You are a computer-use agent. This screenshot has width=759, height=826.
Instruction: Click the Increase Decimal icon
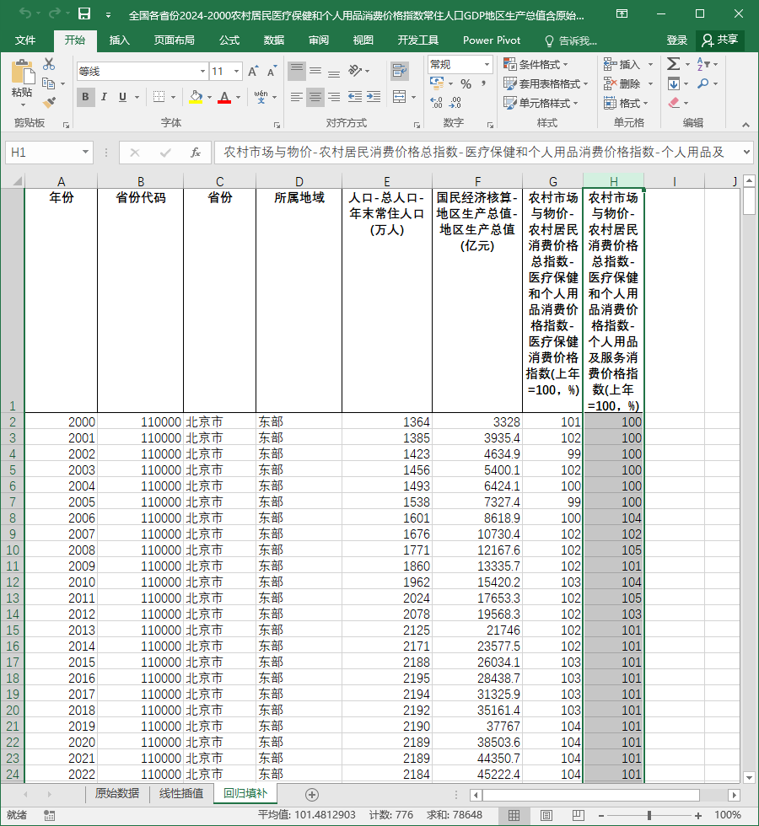[436, 102]
